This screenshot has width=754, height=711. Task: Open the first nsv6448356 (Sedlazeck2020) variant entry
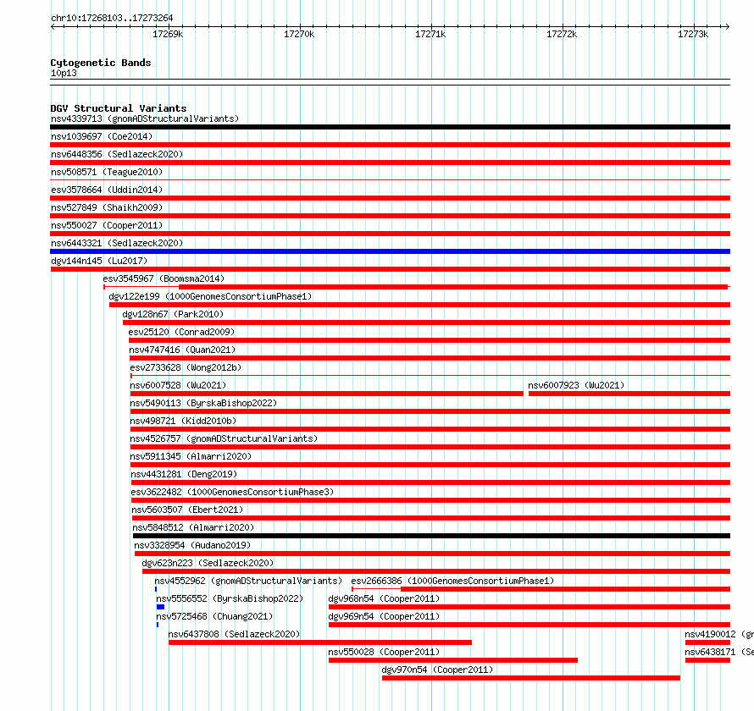point(117,154)
